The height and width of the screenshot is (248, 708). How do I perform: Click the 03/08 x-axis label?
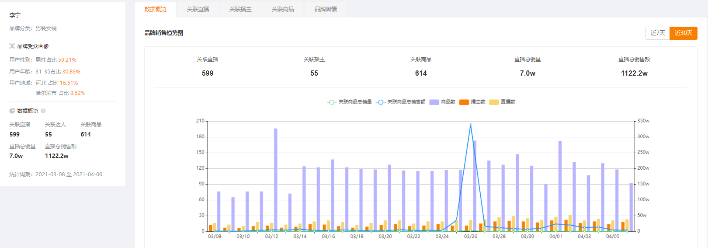215,237
